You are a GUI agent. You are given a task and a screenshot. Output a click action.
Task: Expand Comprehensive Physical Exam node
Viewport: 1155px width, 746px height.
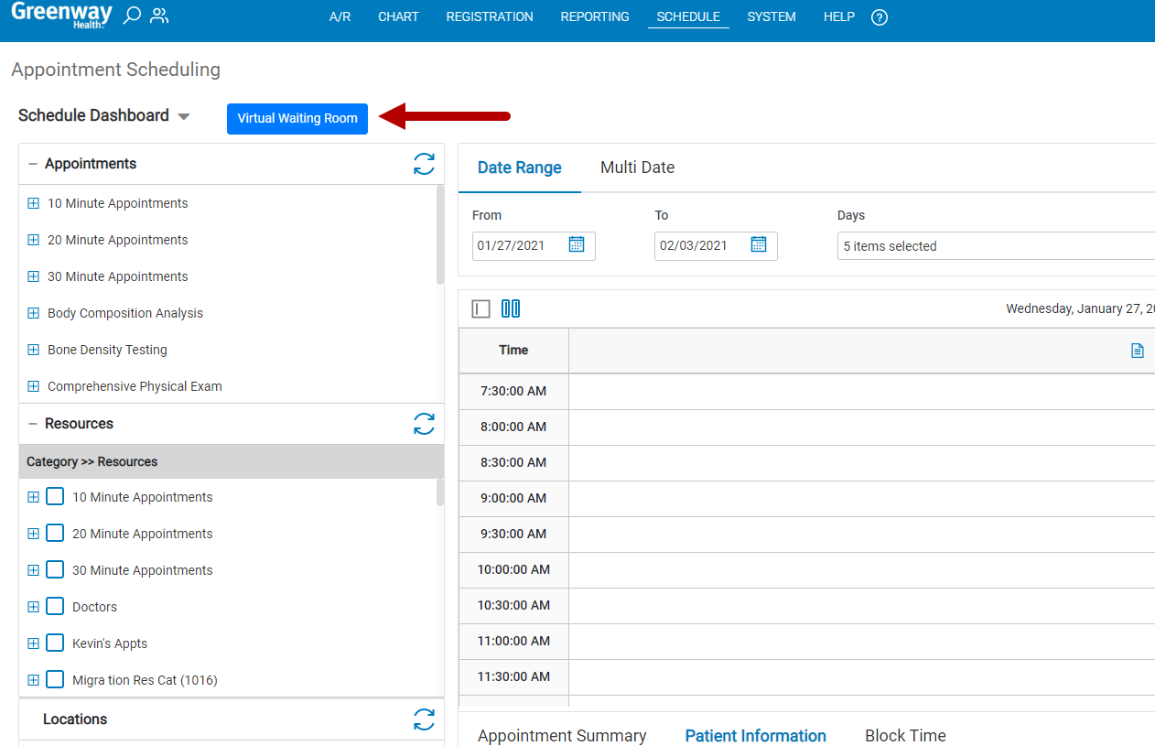pyautogui.click(x=34, y=386)
